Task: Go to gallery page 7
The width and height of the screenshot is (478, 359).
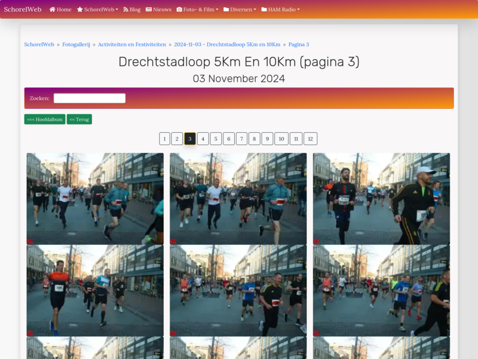Action: click(241, 139)
